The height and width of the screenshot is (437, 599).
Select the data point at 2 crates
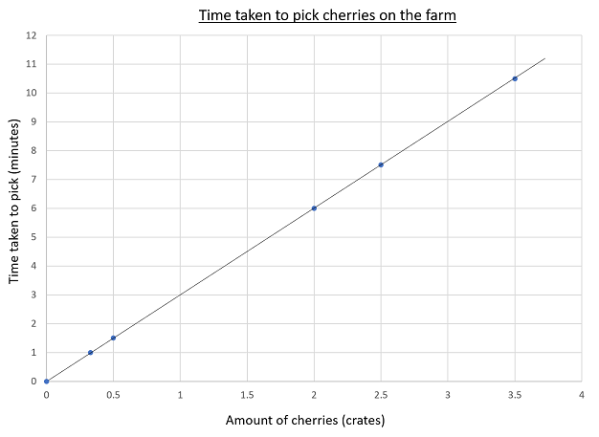314,208
